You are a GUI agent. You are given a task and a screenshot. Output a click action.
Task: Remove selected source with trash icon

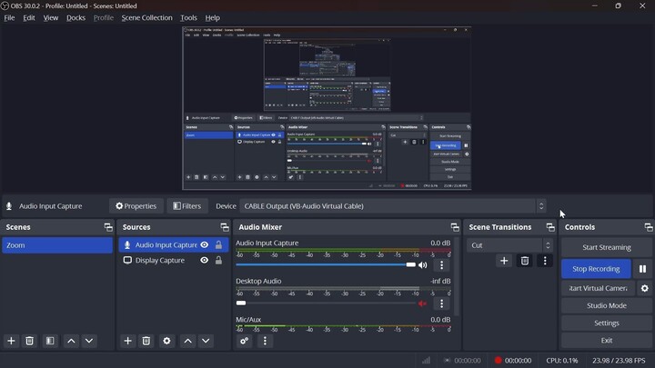tap(146, 341)
